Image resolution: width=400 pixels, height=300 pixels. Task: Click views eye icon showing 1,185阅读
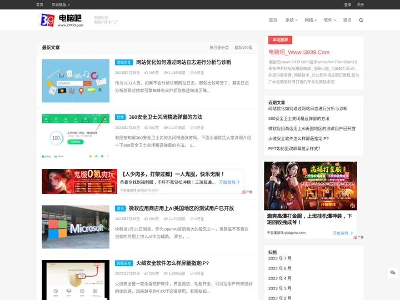[166, 73]
